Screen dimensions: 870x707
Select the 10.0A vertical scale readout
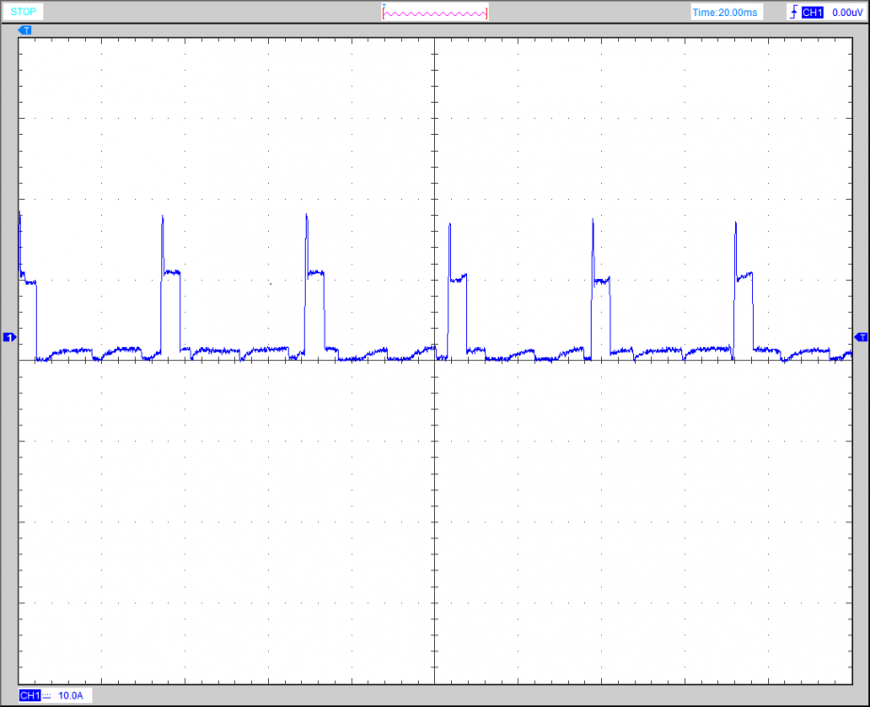coord(71,695)
